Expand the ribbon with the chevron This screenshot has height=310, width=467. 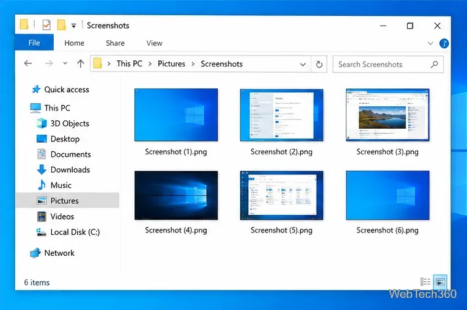coord(430,43)
